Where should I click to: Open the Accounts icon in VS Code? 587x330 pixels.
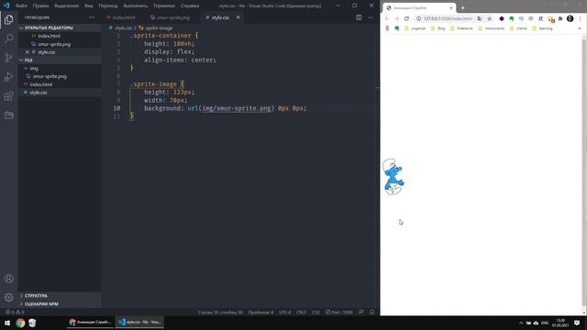click(8, 279)
